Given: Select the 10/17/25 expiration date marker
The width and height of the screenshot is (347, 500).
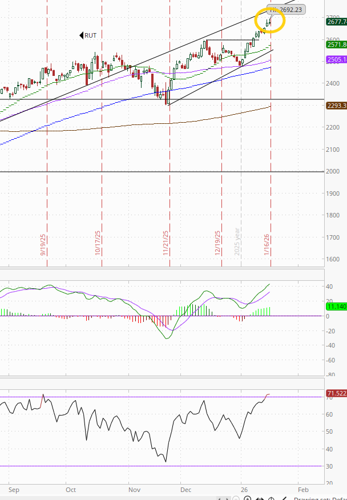Looking at the screenshot, I should point(98,243).
